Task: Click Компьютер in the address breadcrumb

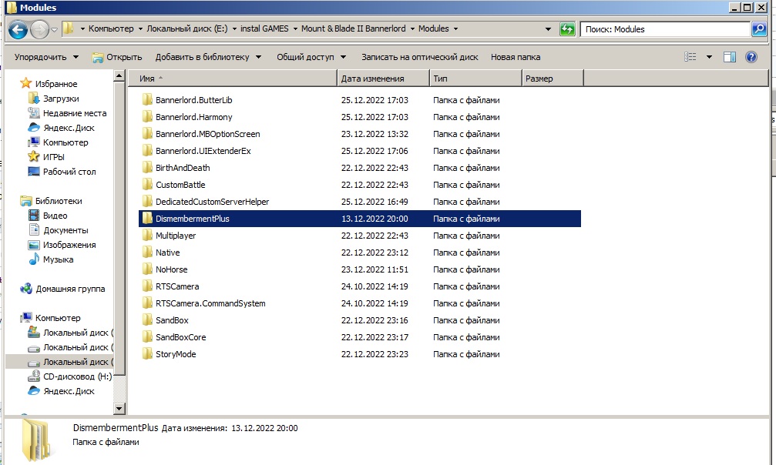Action: tap(111, 28)
